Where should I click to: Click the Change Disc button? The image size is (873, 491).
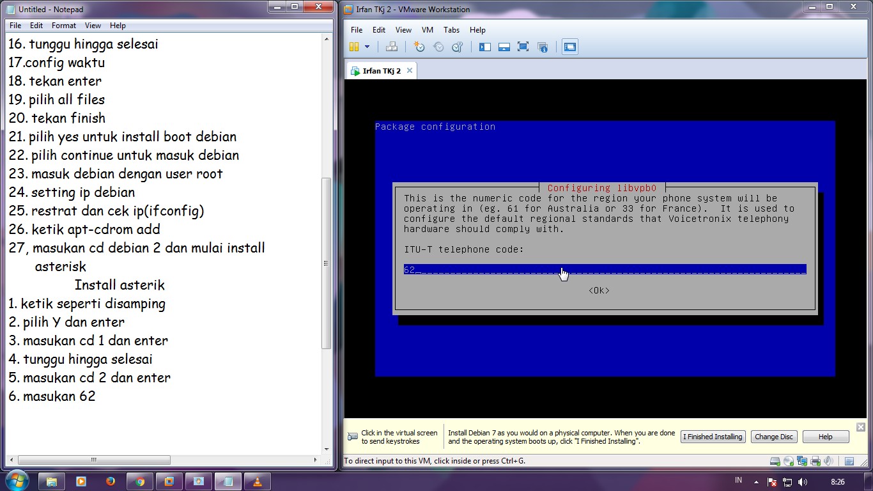(x=774, y=437)
